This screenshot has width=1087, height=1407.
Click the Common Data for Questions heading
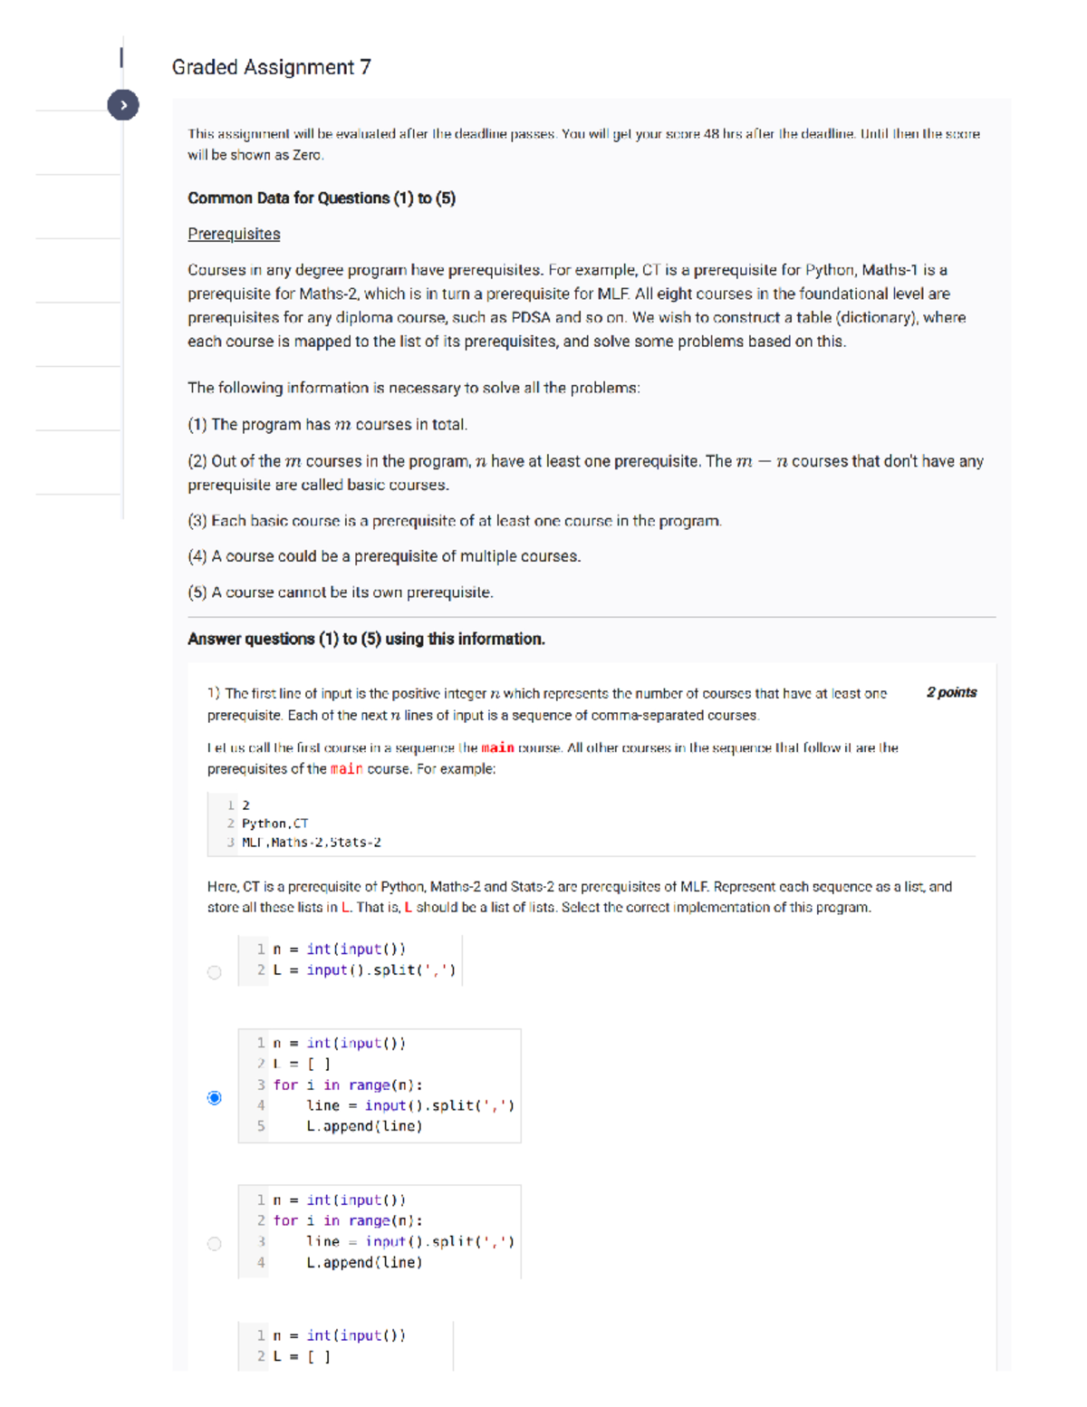321,198
